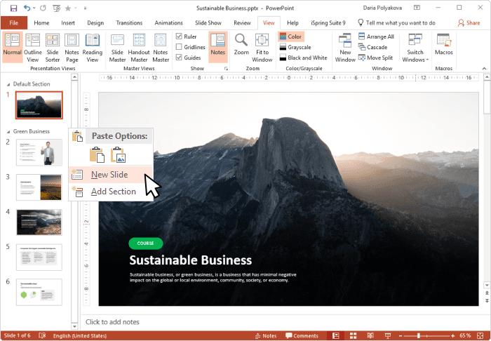Screen dimensions: 491x341
Task: Choose New Slide from context menu
Action: tap(109, 175)
